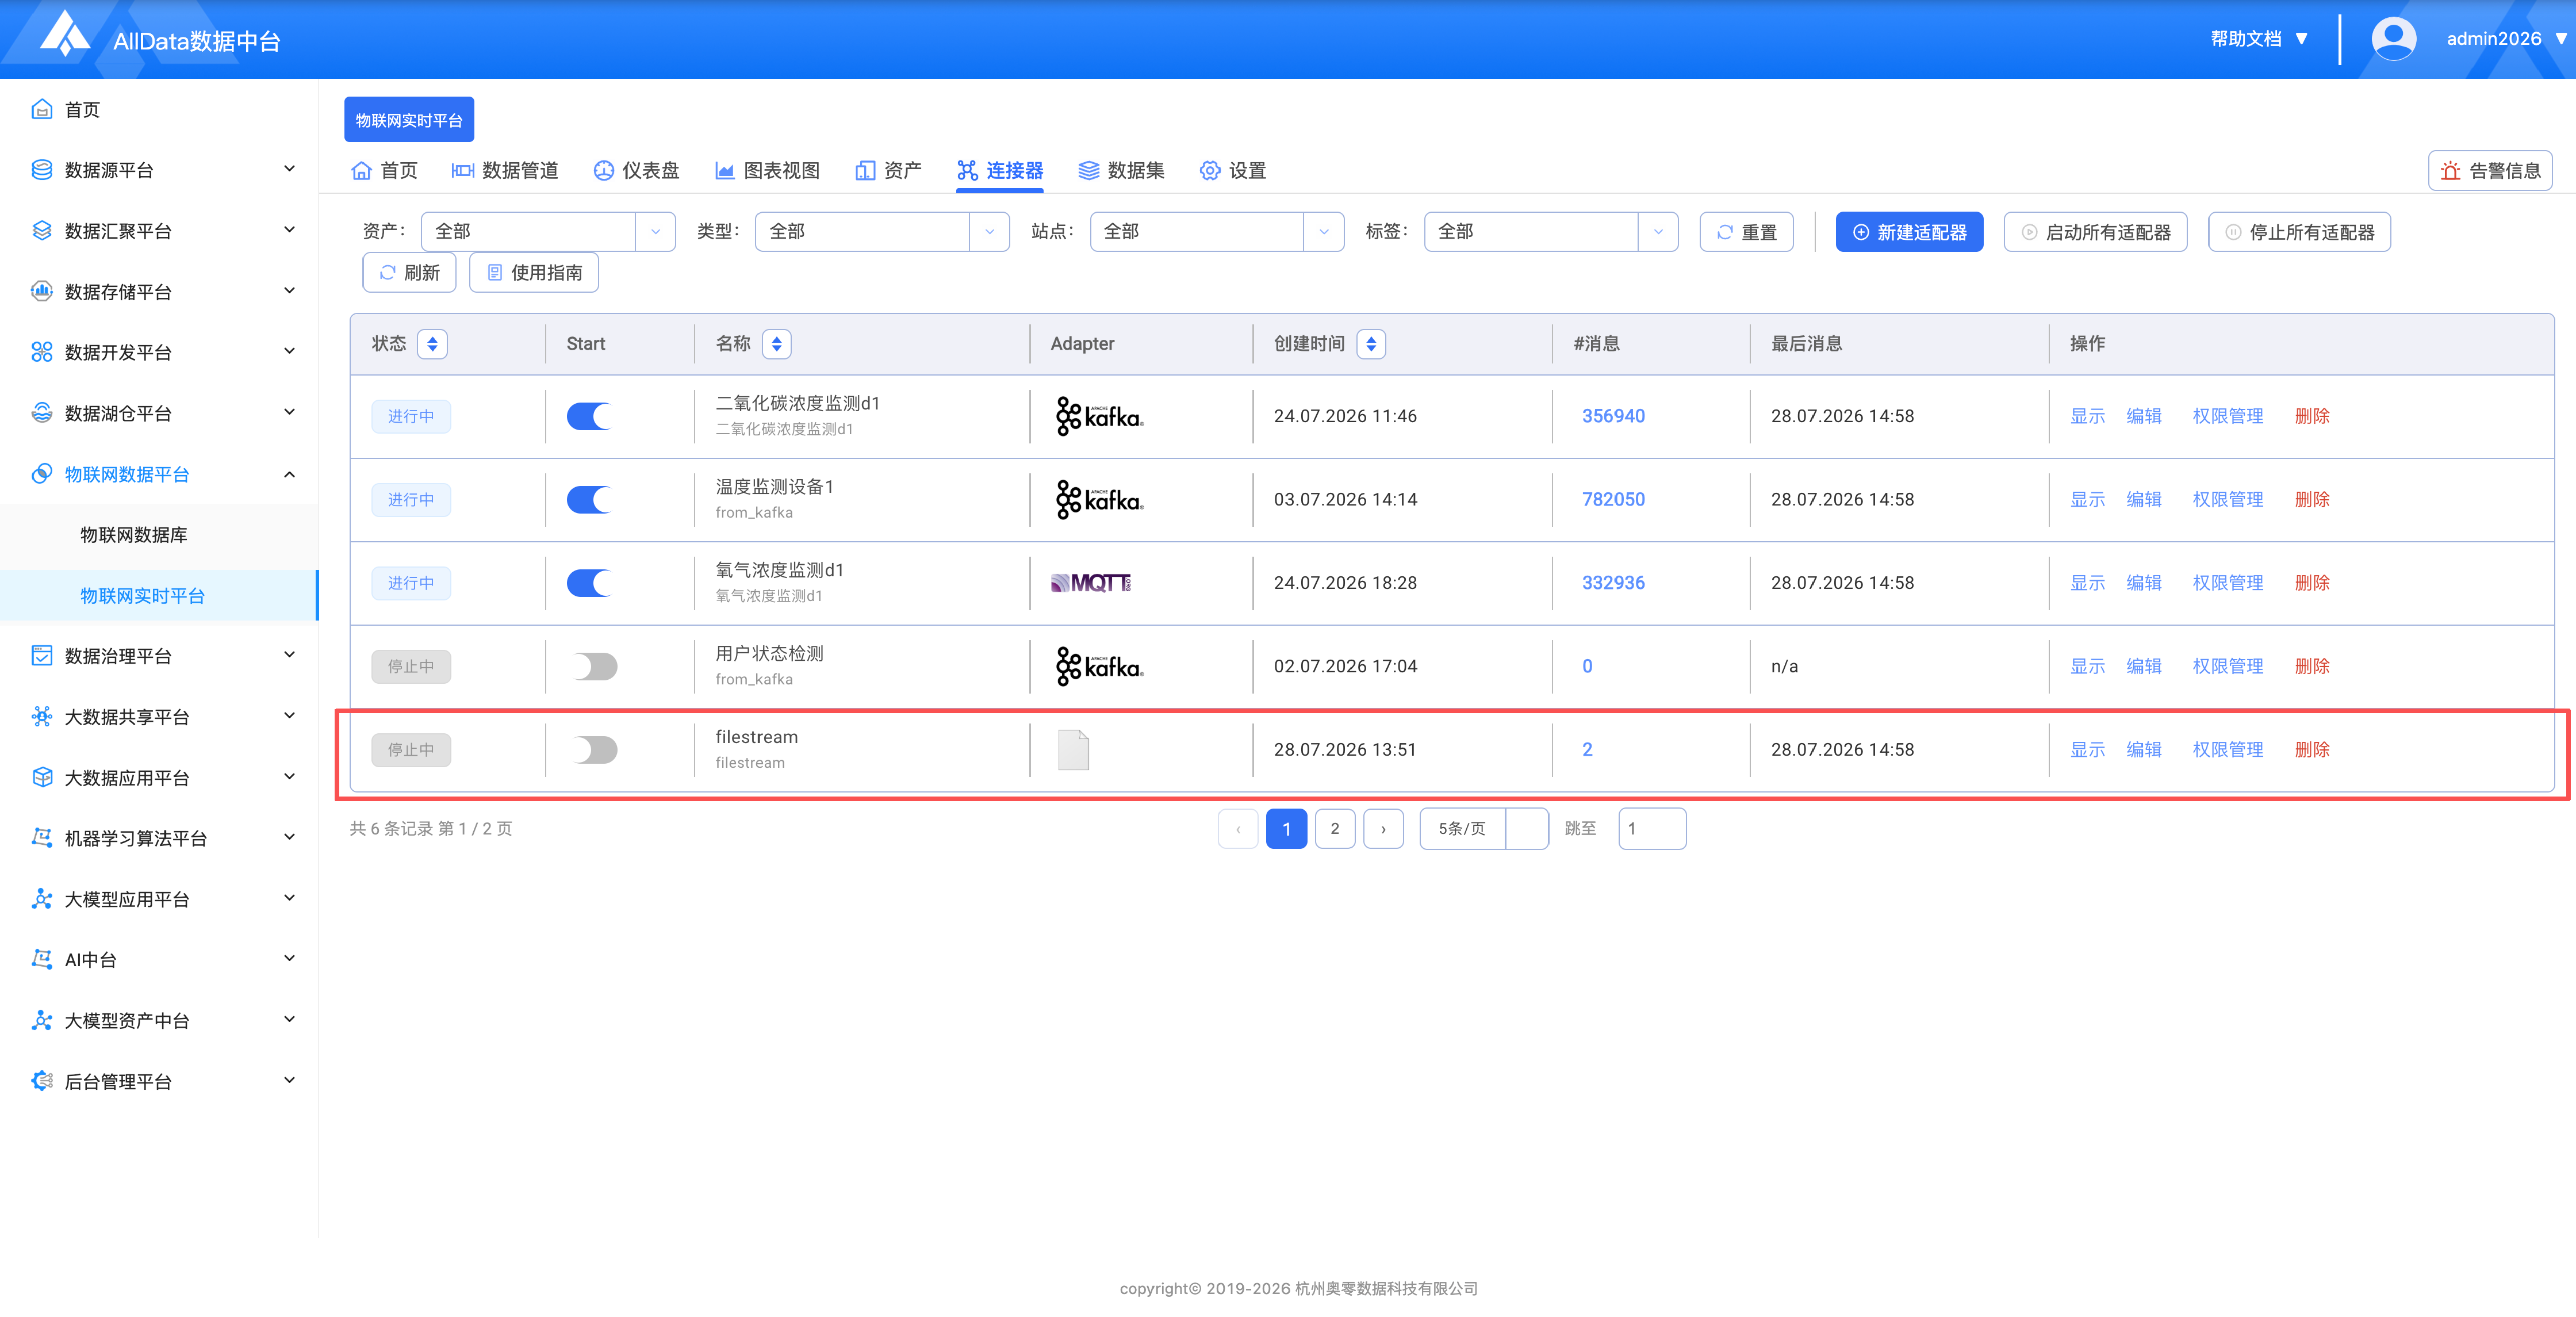Open the 使用指南 guide button
The width and height of the screenshot is (2576, 1317).
[x=534, y=273]
